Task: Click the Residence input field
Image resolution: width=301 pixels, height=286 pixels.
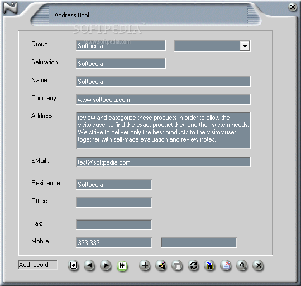Action: point(114,185)
